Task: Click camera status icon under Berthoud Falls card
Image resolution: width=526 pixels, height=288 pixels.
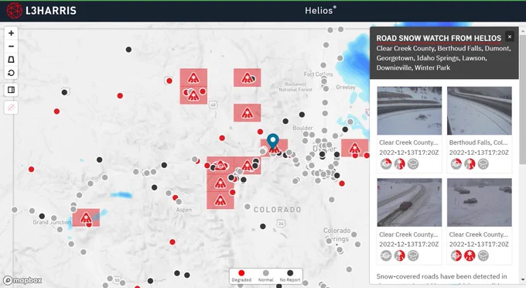Action: [456, 164]
